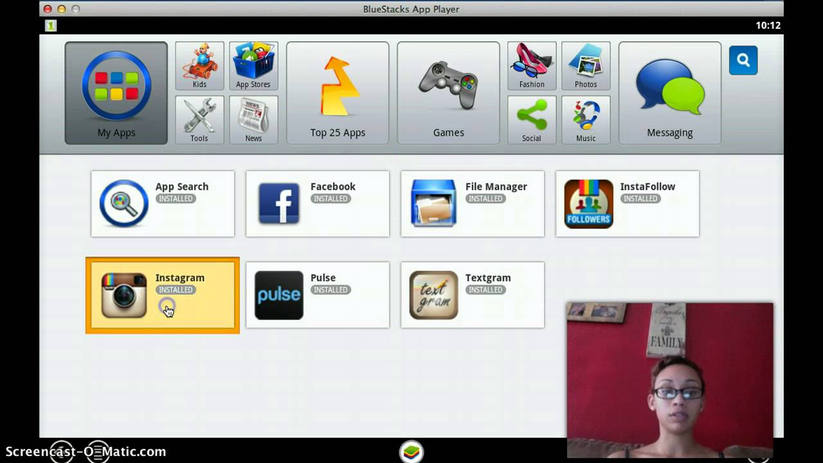Screen dimensions: 823x463
Task: Open the Music category
Action: point(586,120)
